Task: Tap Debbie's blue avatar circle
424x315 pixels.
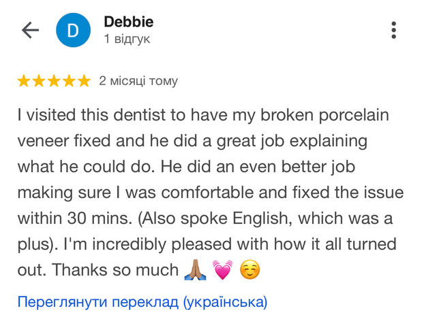Action: [x=73, y=30]
